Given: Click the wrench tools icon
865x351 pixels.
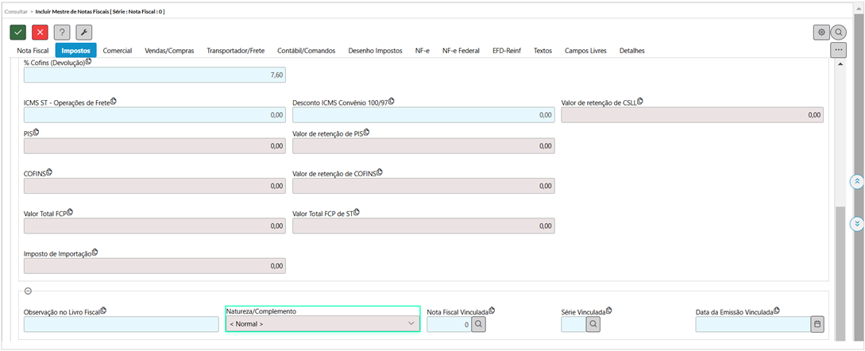Looking at the screenshot, I should pyautogui.click(x=83, y=33).
